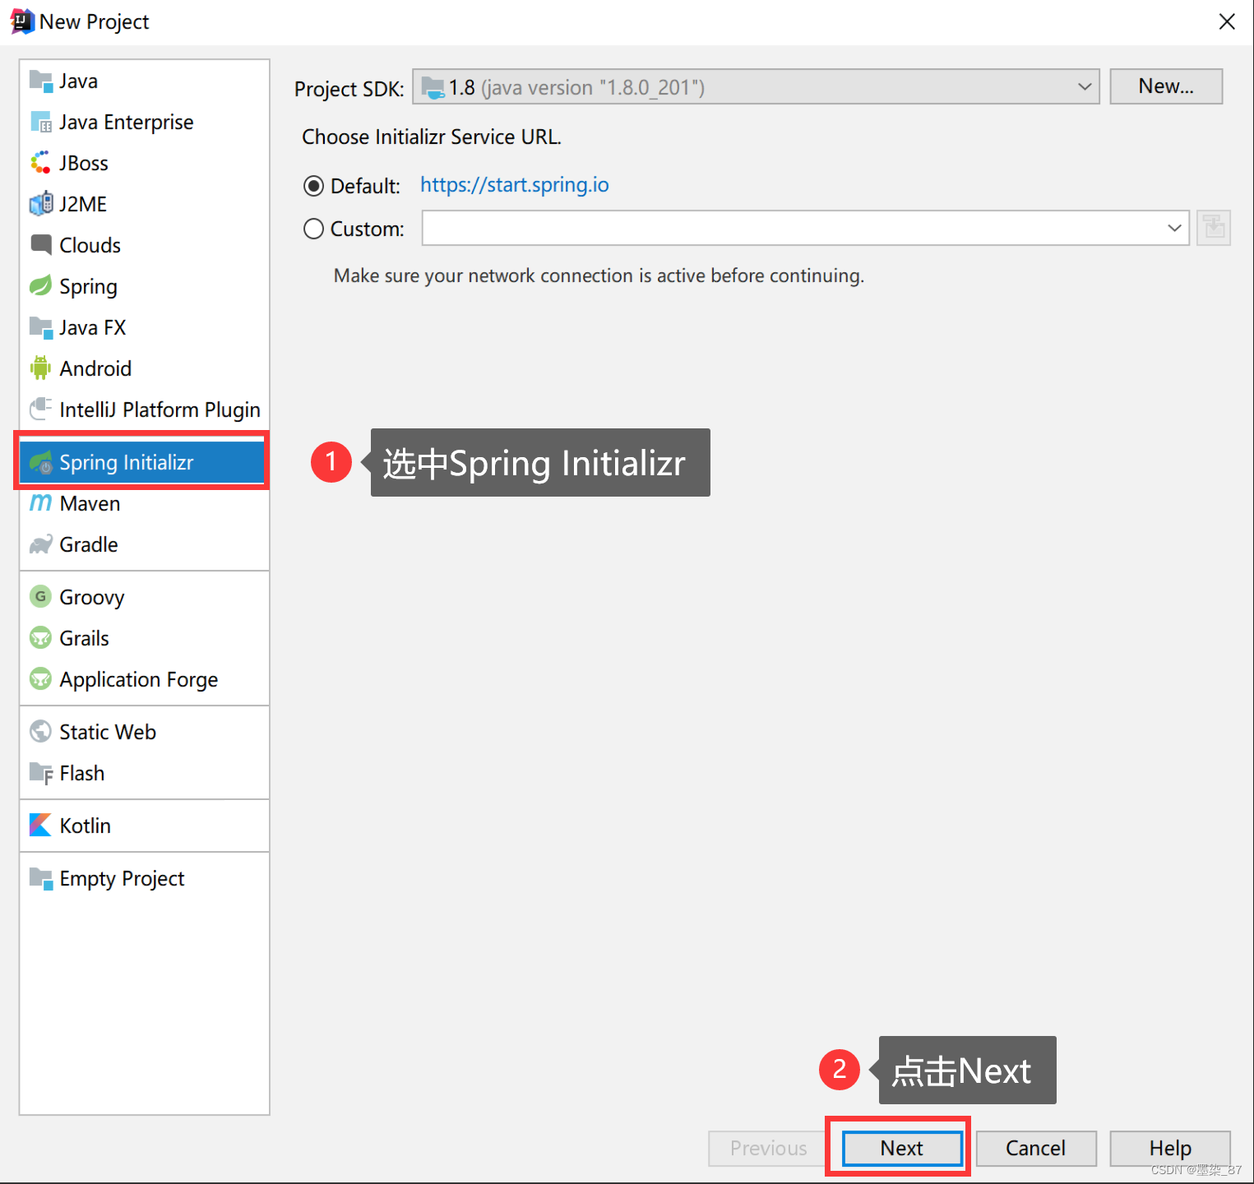The image size is (1254, 1184).
Task: Close the New Project dialog
Action: point(1227,21)
